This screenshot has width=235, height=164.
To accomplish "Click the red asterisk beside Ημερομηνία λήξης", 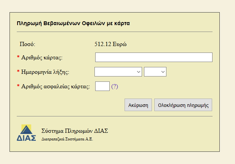I will point(18,71).
